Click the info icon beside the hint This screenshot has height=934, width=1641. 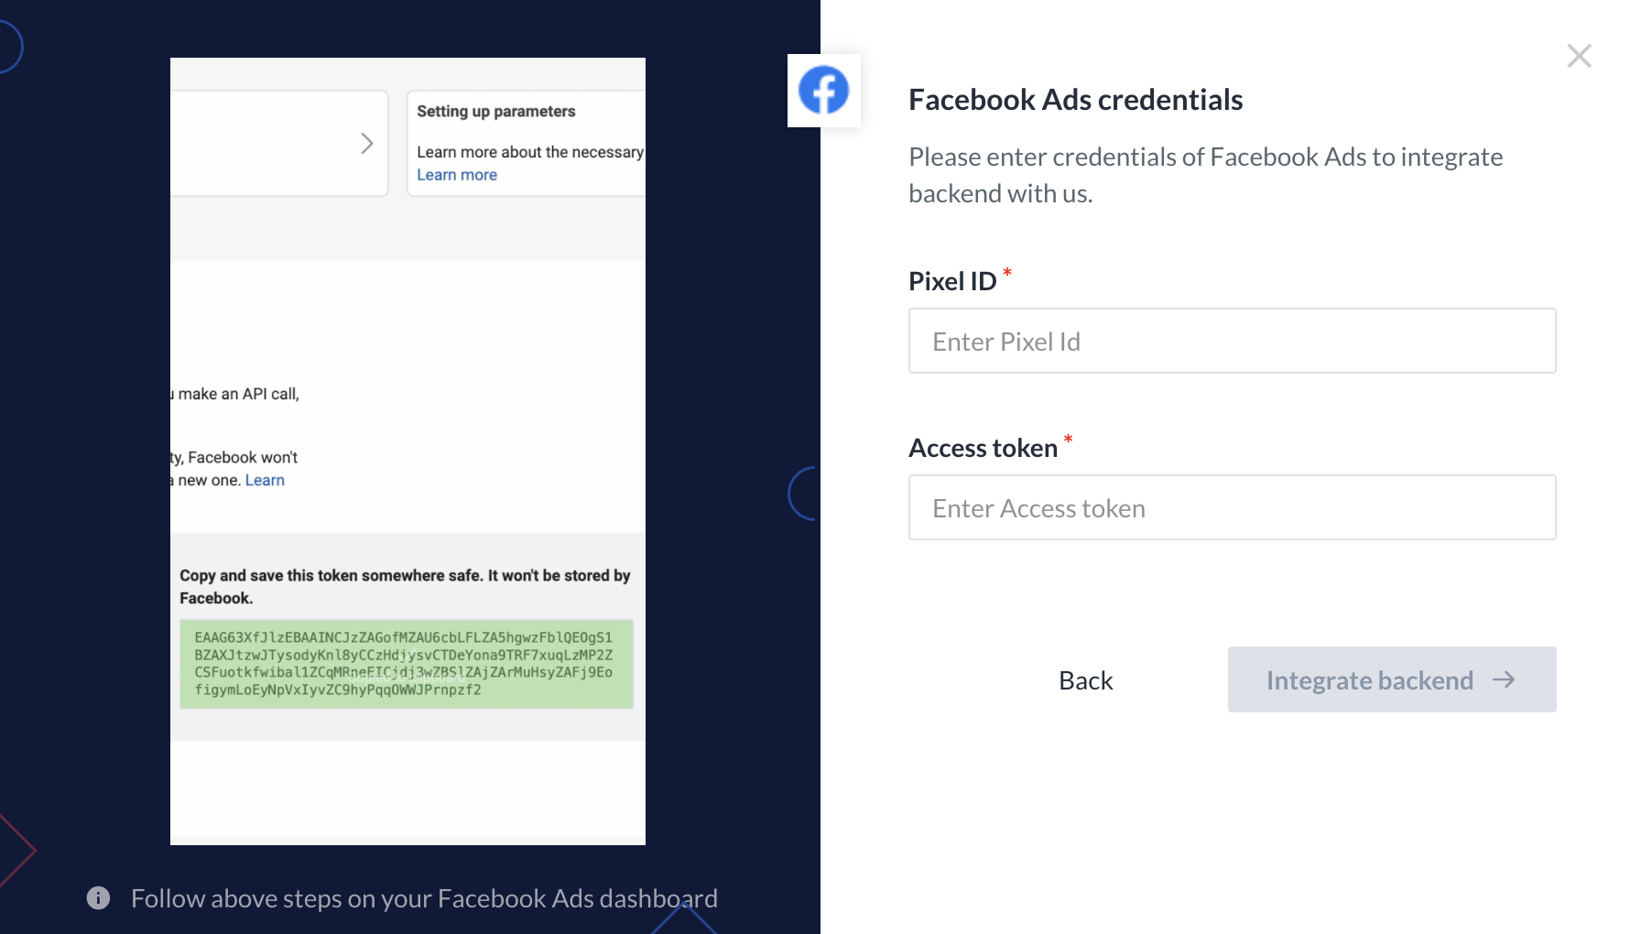pos(98,898)
